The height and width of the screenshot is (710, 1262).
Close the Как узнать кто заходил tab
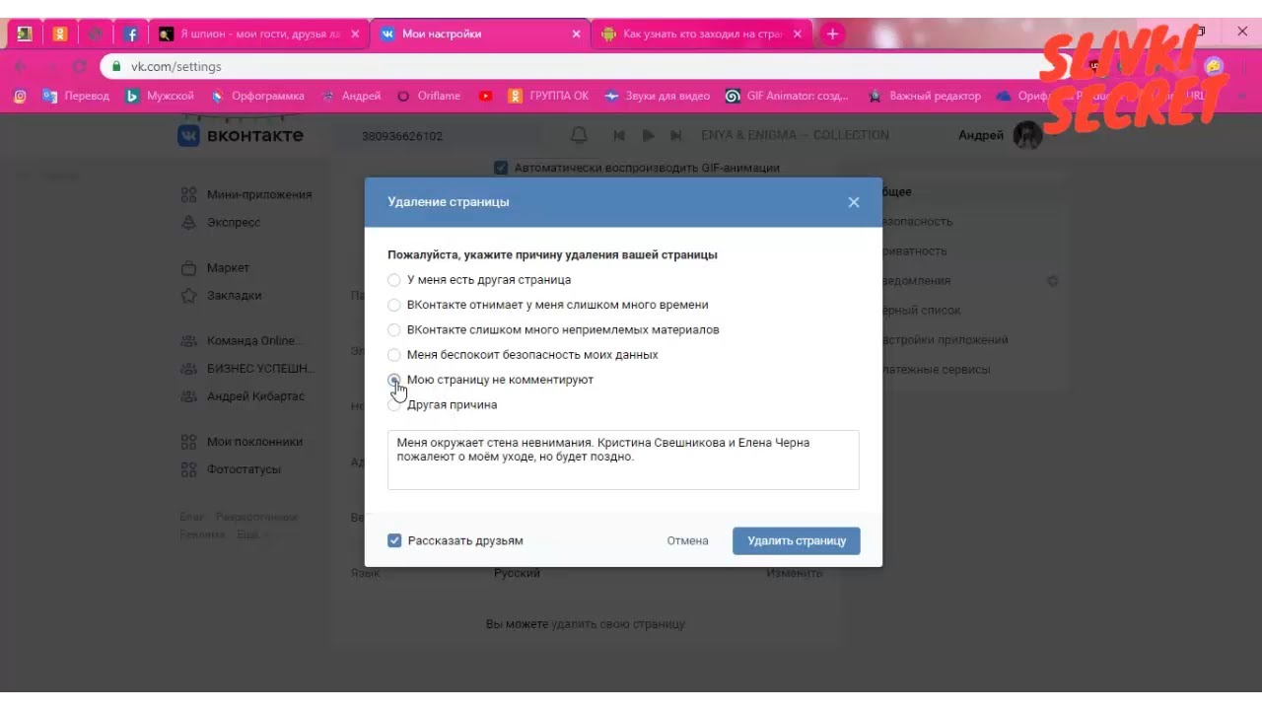pos(798,34)
